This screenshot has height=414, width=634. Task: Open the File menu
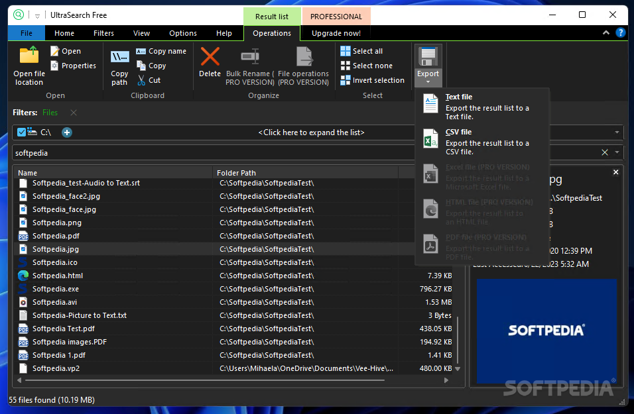point(27,33)
